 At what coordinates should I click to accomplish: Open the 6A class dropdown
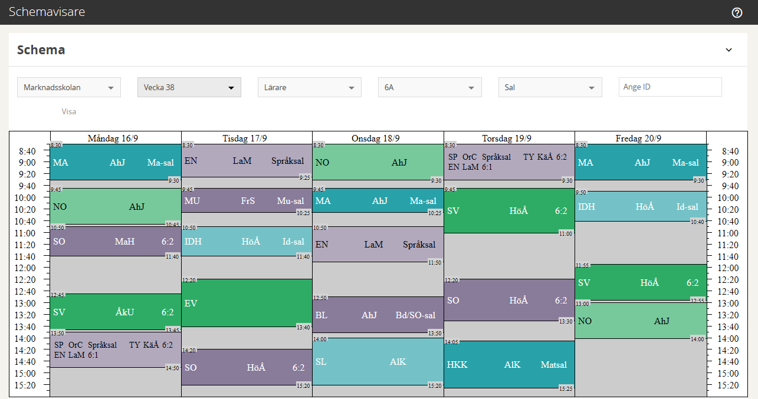pos(429,87)
